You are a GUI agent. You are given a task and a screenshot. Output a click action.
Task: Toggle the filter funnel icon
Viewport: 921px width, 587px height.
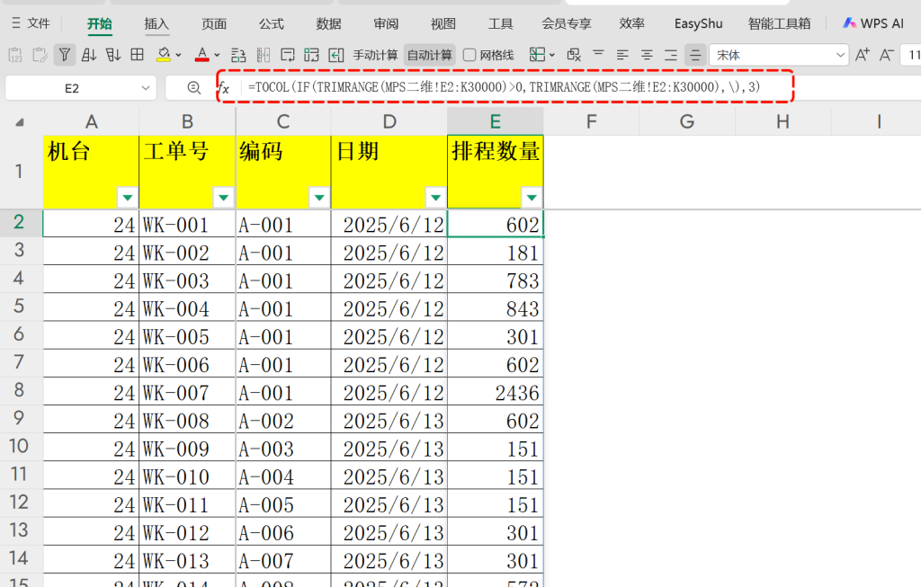pos(65,55)
